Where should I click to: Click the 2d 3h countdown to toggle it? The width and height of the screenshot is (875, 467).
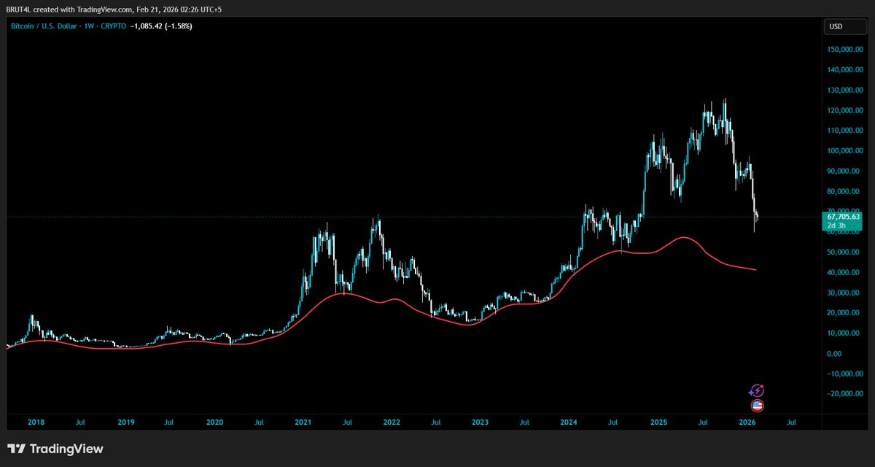(838, 225)
